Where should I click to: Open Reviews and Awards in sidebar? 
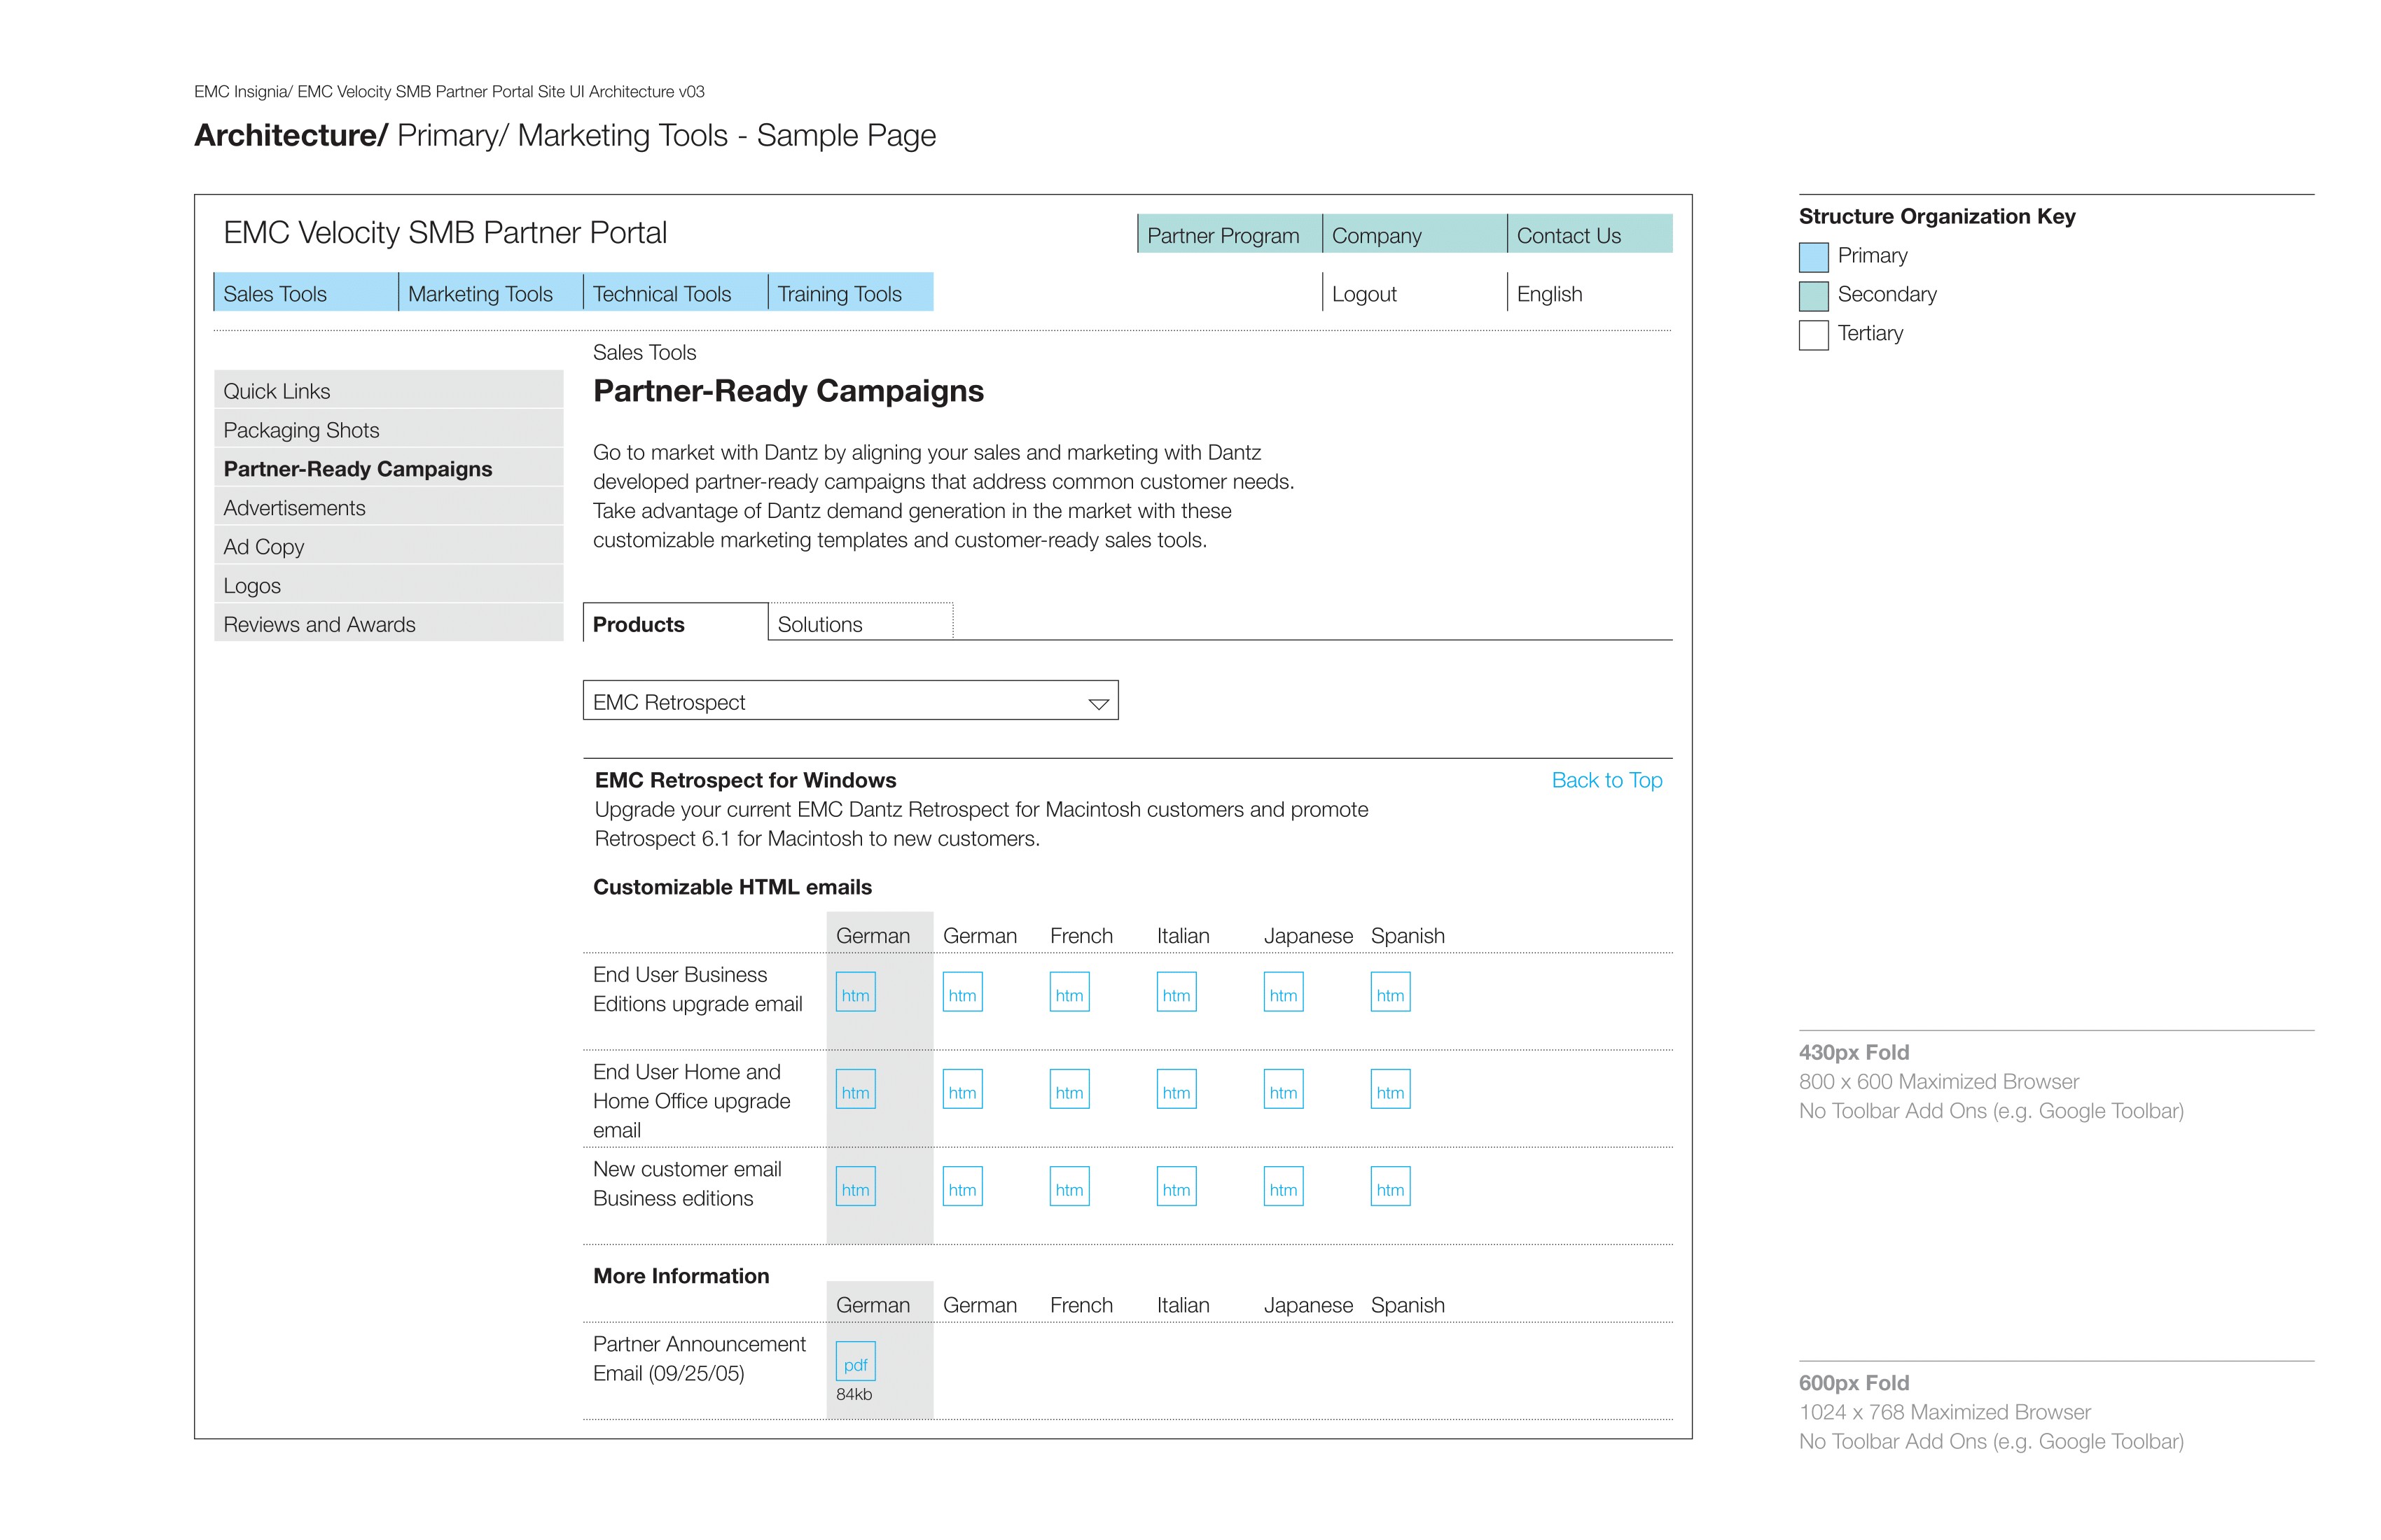[388, 622]
